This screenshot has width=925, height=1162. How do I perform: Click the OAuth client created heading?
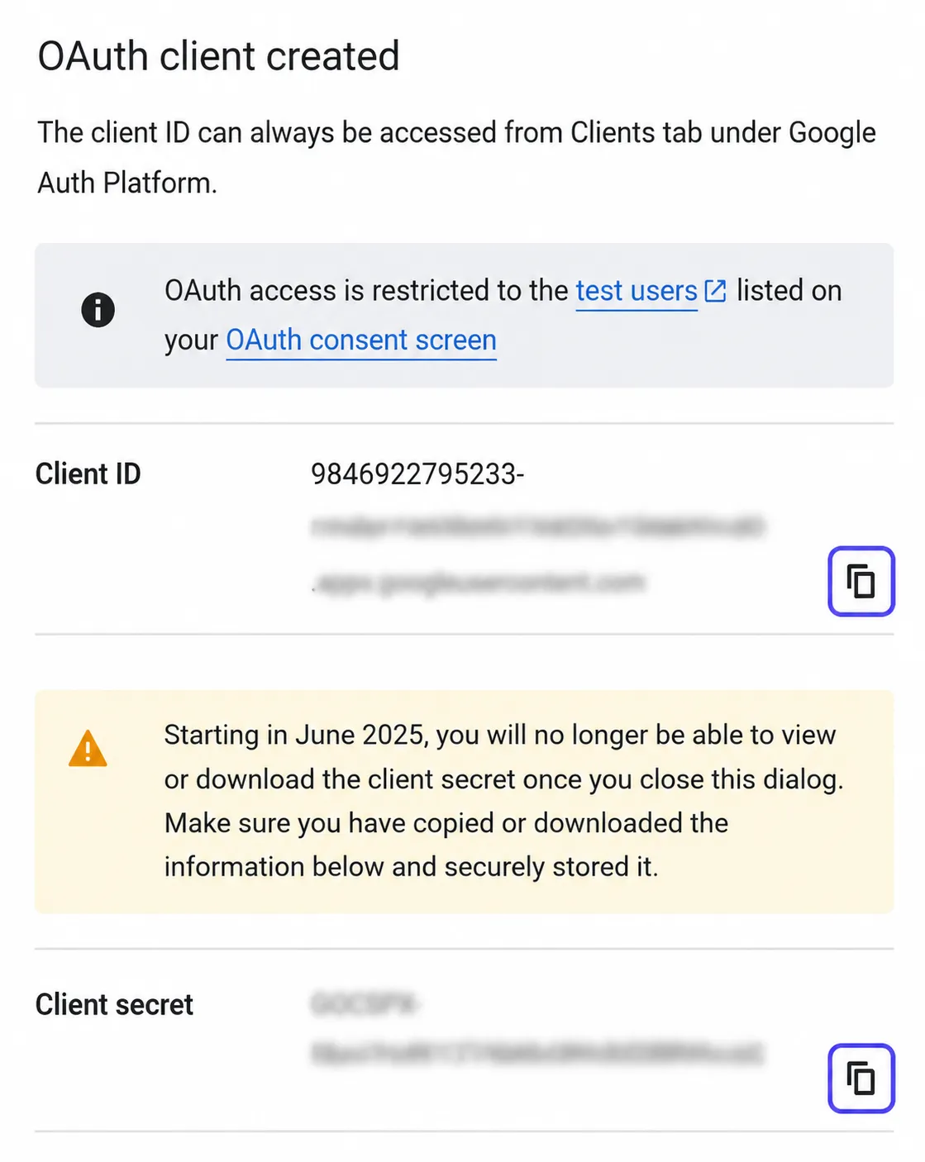coord(219,56)
